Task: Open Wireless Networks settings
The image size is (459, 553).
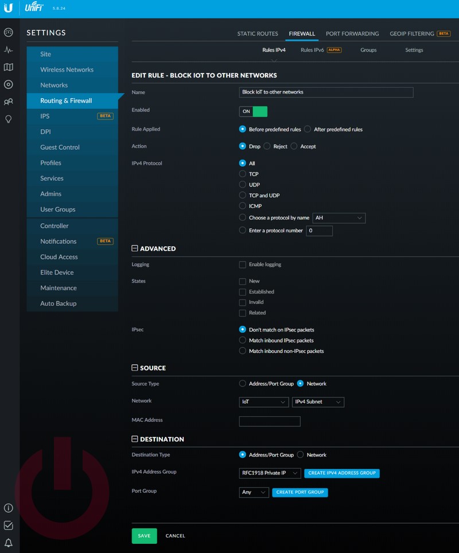Action: tap(72, 70)
